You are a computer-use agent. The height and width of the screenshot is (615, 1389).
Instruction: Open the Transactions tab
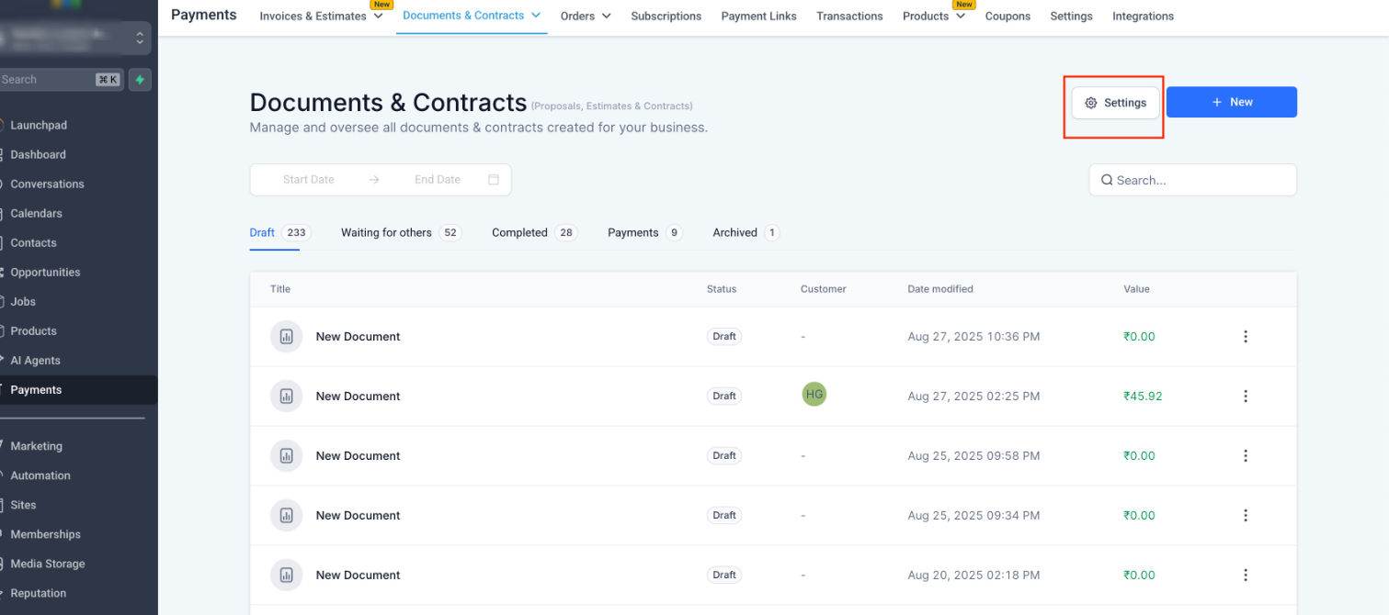point(849,17)
